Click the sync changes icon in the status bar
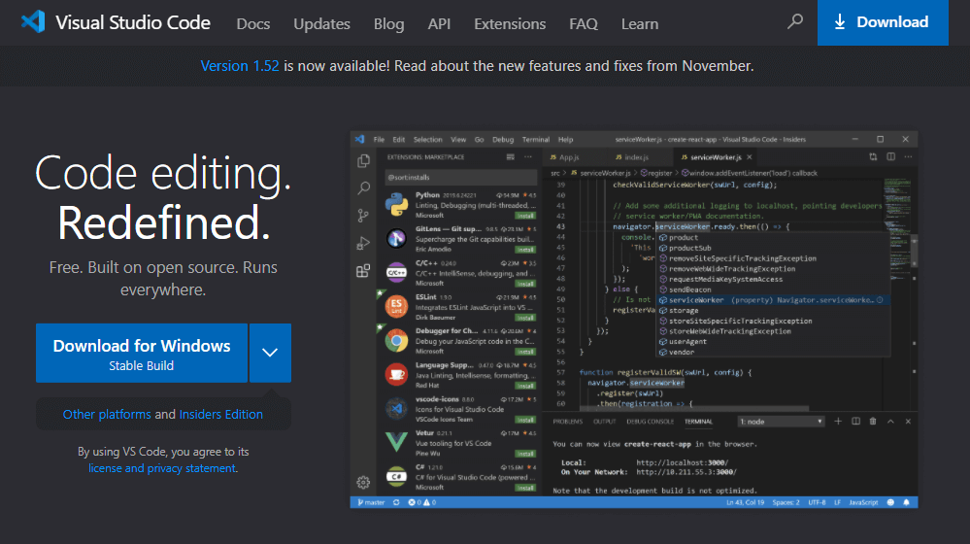Viewport: 970px width, 544px height. (396, 502)
